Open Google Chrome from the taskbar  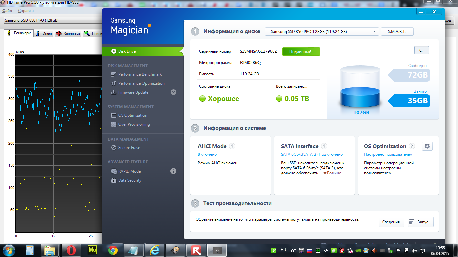coord(113,250)
